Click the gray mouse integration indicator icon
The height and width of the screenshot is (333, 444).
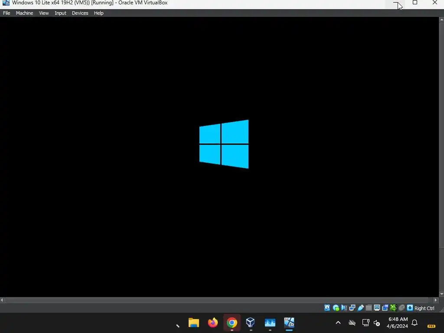402,308
